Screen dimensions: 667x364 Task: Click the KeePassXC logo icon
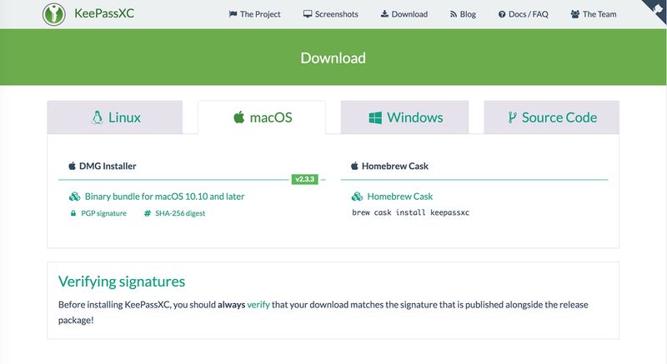pos(53,14)
